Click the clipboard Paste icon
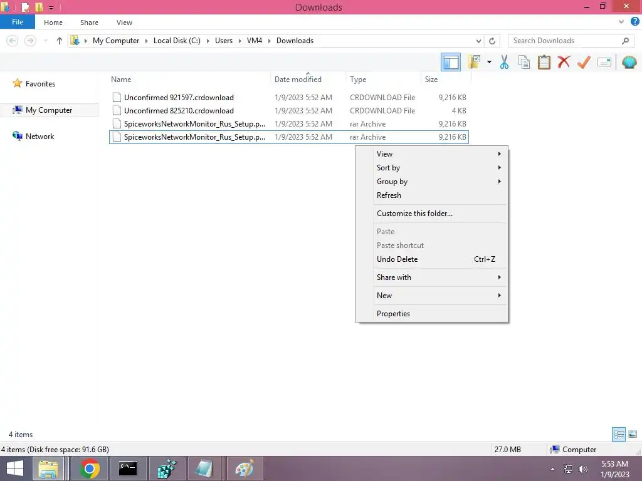642x481 pixels. coord(544,62)
